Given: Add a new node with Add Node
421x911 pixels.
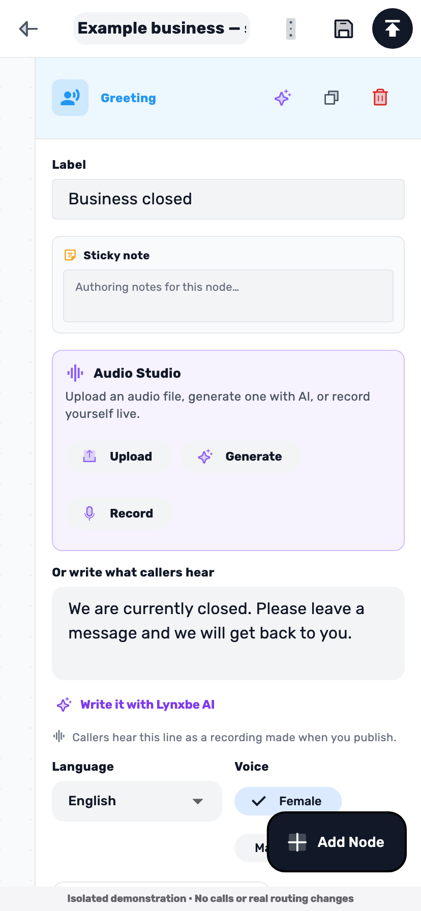Looking at the screenshot, I should point(337,842).
